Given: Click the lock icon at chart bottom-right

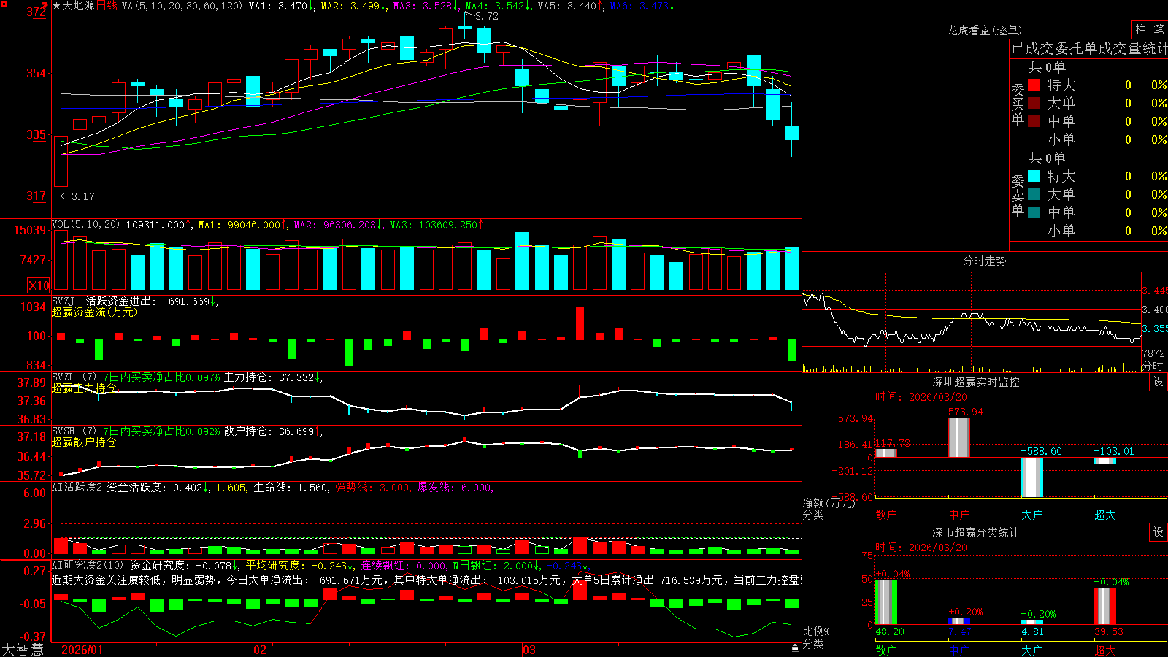Looking at the screenshot, I should point(795,648).
